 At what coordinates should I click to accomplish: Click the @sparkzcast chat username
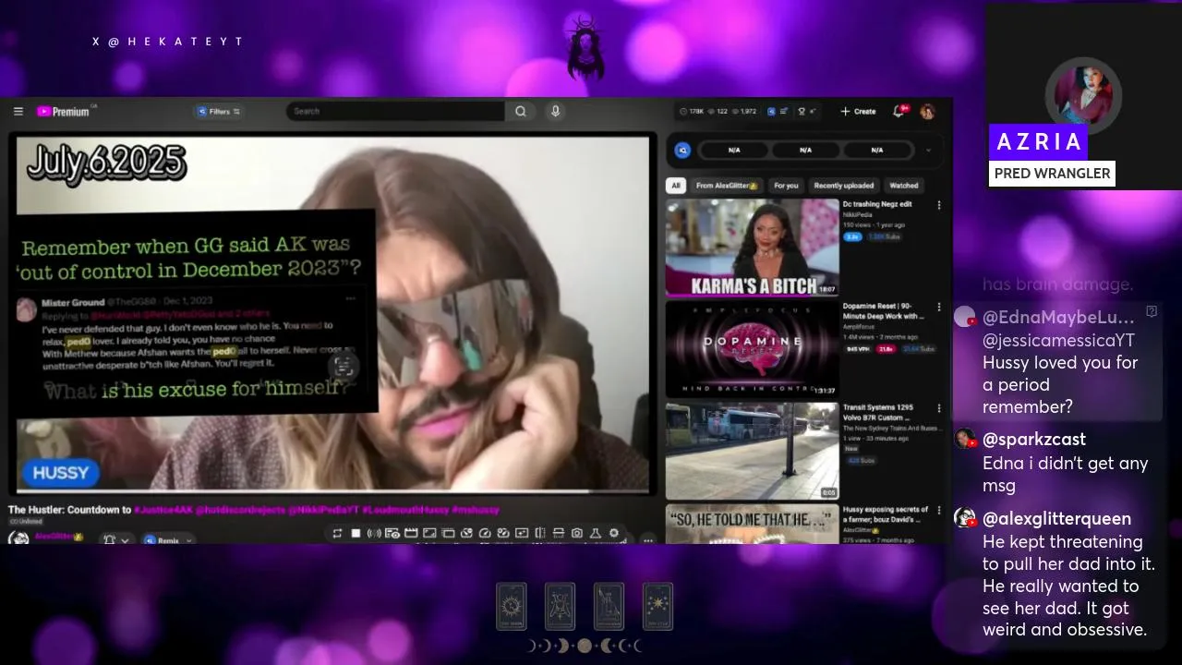(1034, 440)
